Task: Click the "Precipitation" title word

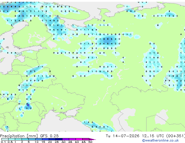Action: pyautogui.click(x=12, y=136)
